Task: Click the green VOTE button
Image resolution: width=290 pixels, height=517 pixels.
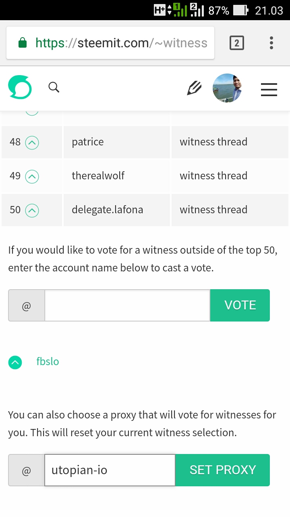Action: [240, 305]
